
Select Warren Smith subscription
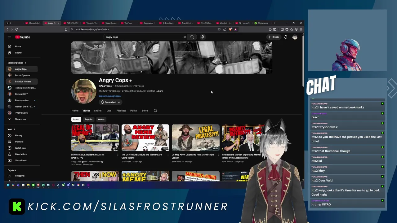[22, 107]
